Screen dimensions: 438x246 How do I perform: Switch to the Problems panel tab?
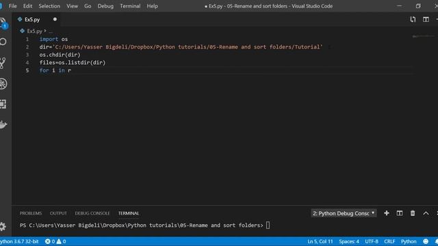(x=31, y=213)
